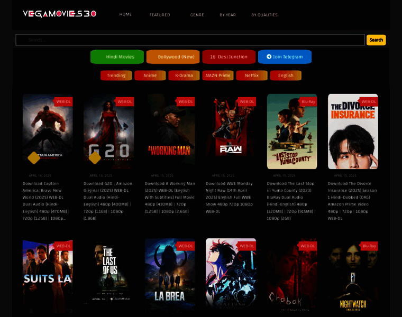
Task: Click the yellow Search button
Action: click(376, 40)
